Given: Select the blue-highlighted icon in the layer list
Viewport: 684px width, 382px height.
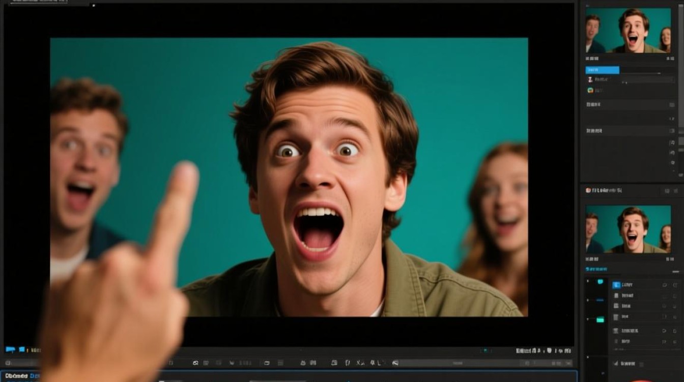Looking at the screenshot, I should click(616, 285).
